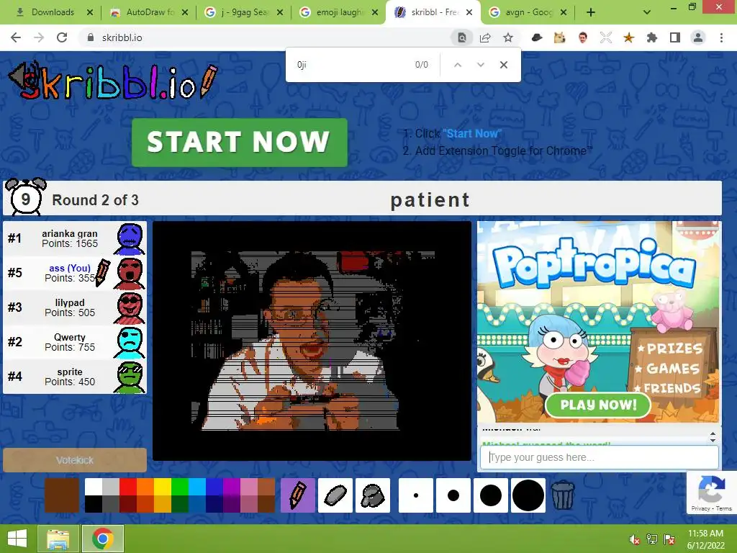Viewport: 737px width, 553px height.
Task: Click the START NOW button
Action: (240, 143)
